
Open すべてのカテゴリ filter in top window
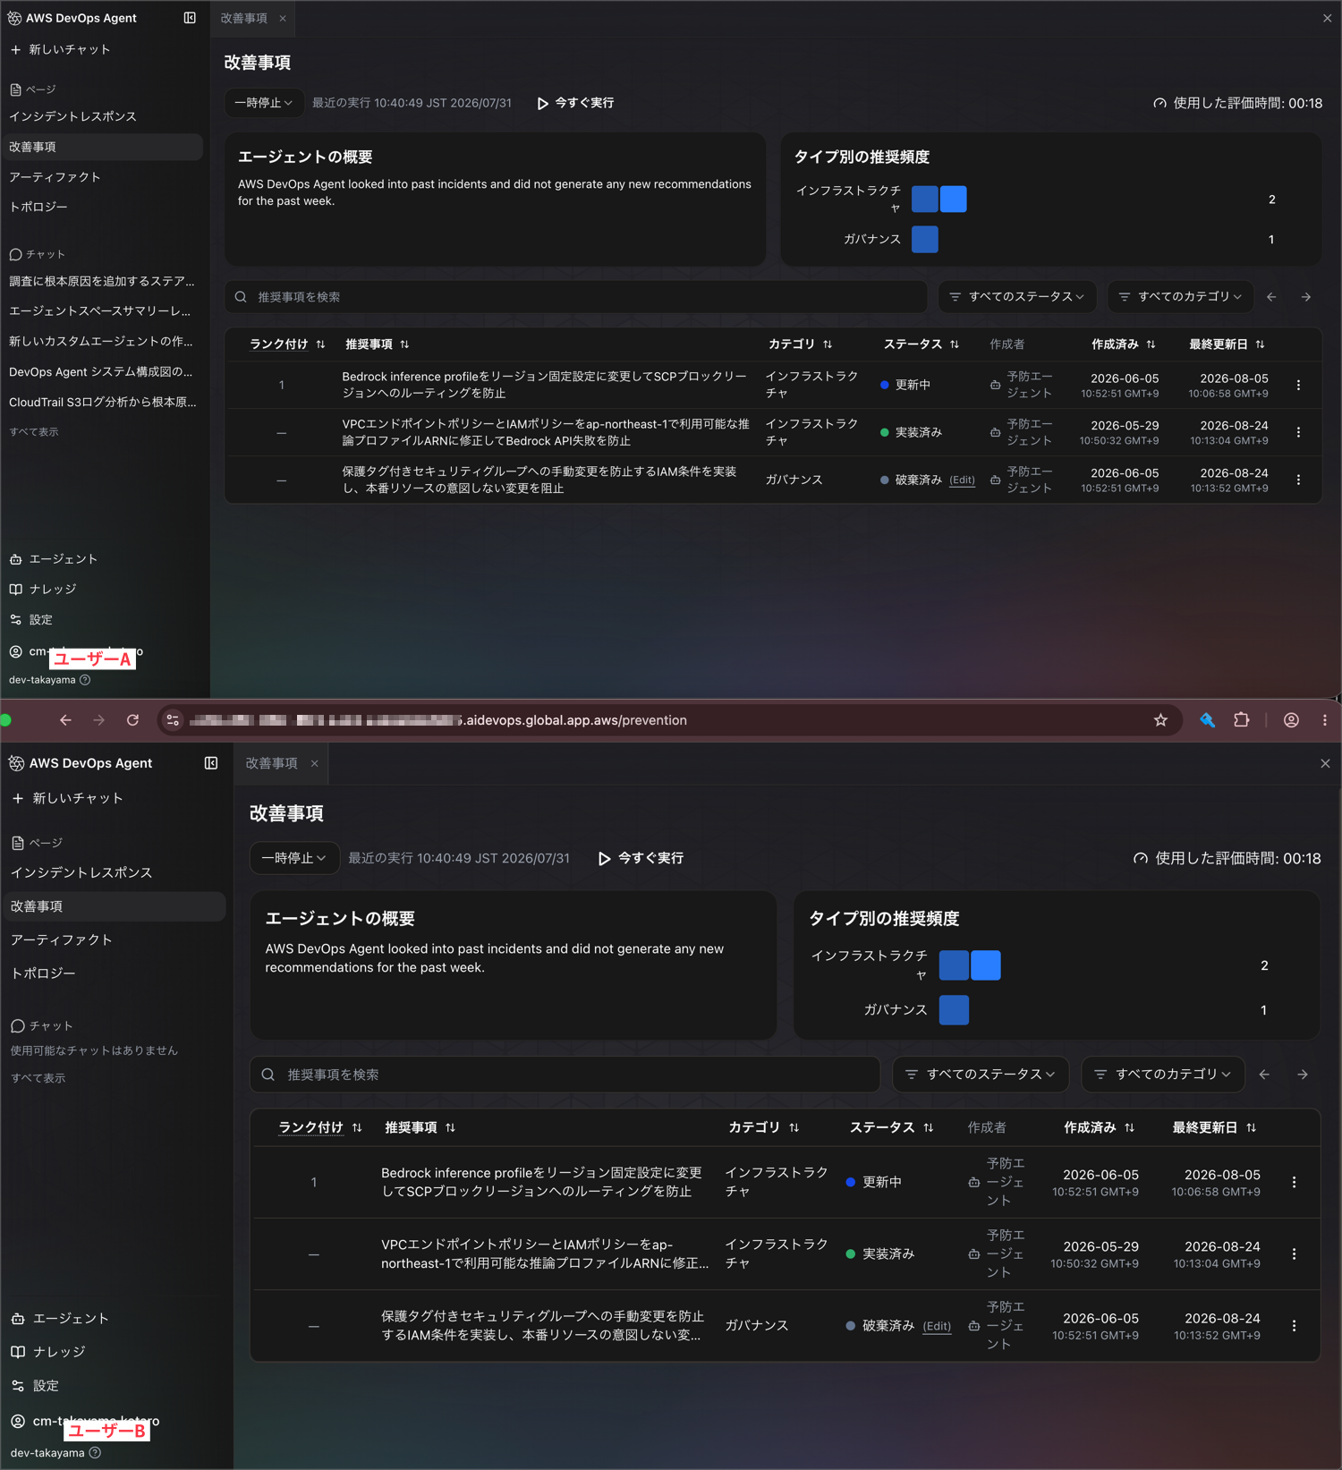coord(1180,296)
